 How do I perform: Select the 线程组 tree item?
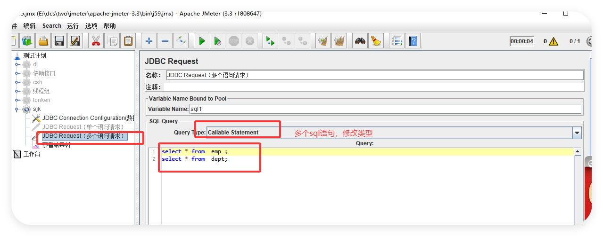coord(41,91)
